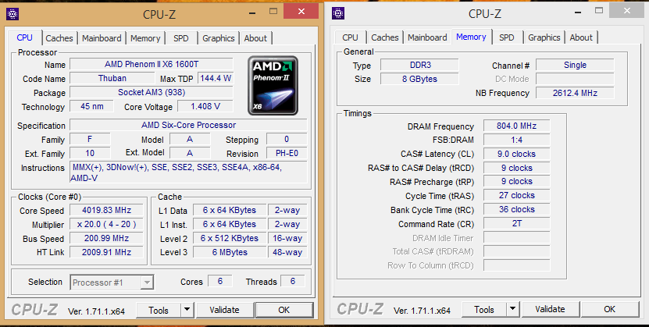Click the empty DRAM Idle Timer field
Screen dimensions: 649x327
point(516,238)
